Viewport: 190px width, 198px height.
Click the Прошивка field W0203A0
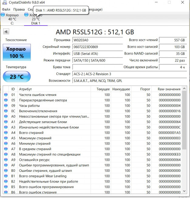click(x=97, y=40)
